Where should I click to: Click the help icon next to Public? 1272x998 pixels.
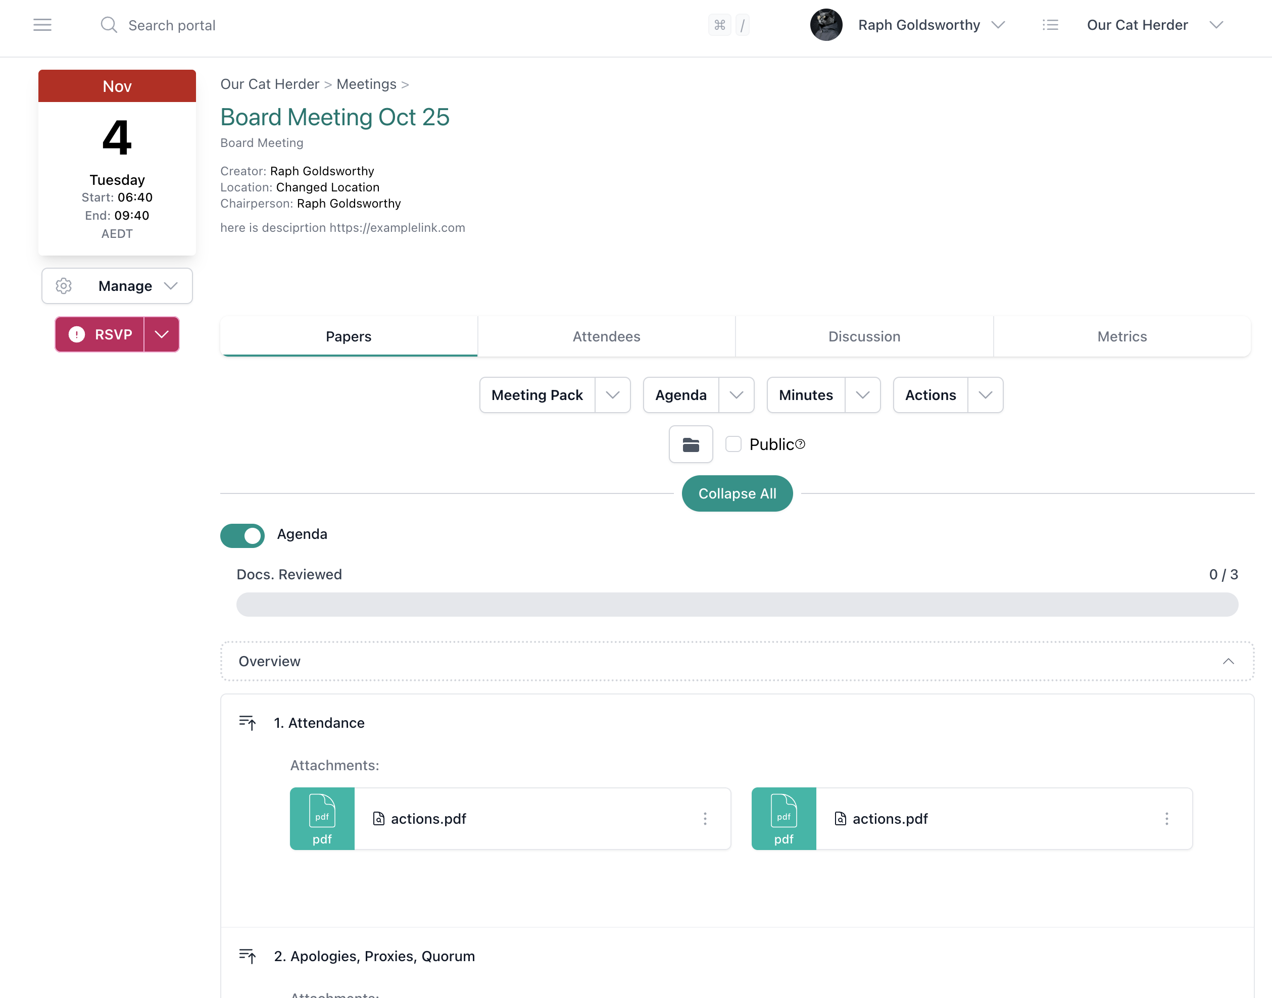[800, 444]
